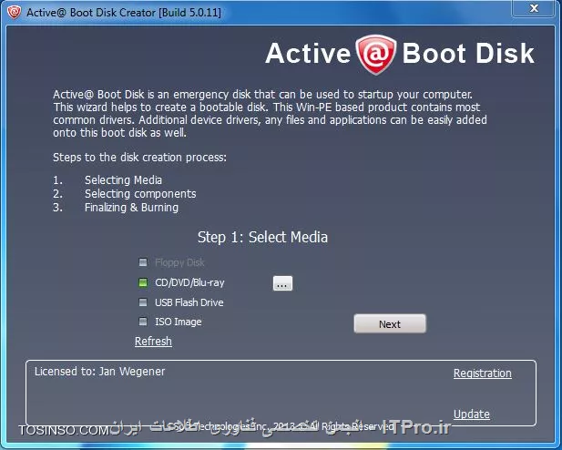Click the shield icon in the title bar
This screenshot has height=450, width=562.
(14, 12)
